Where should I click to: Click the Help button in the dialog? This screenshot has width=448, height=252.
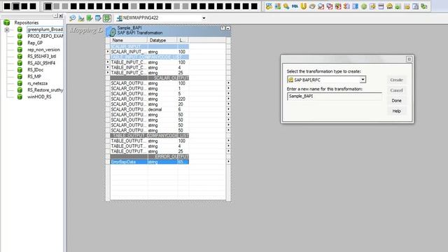click(x=397, y=111)
